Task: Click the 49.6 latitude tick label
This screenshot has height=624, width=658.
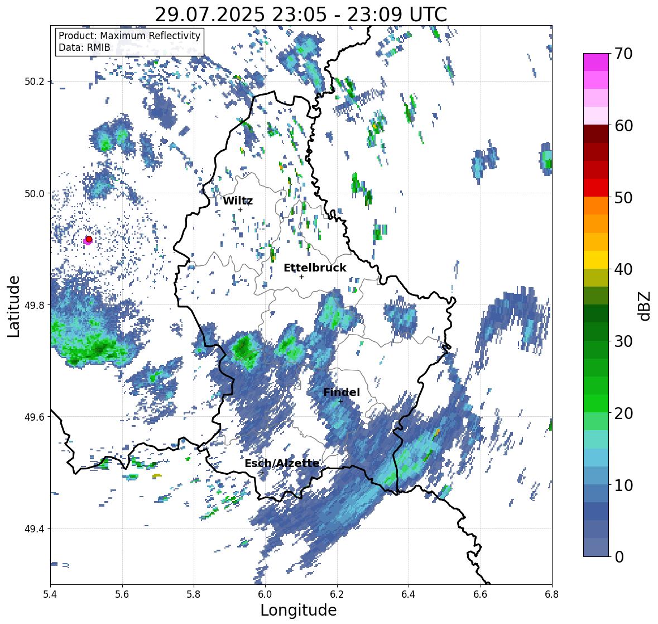Action: coord(34,417)
